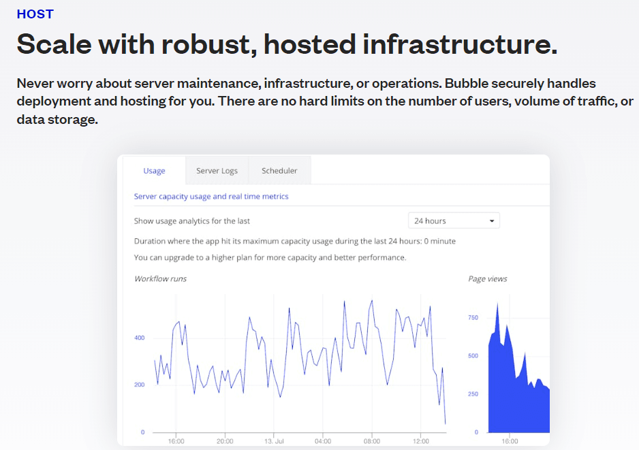Switch to the Usage tab
This screenshot has width=639, height=450.
point(154,171)
